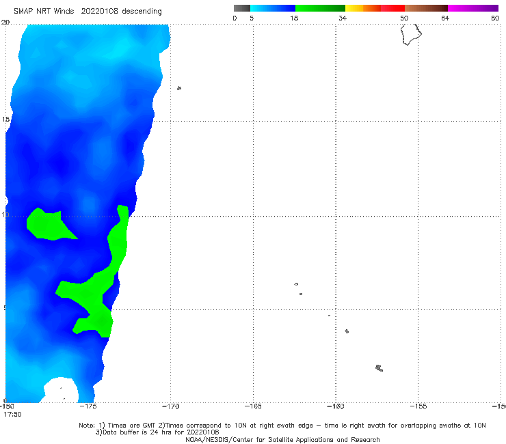Click the "Note: 1) Times are GMT" footnote line

point(282,426)
